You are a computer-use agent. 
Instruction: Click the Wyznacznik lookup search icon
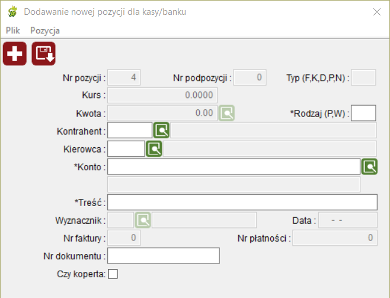143,220
